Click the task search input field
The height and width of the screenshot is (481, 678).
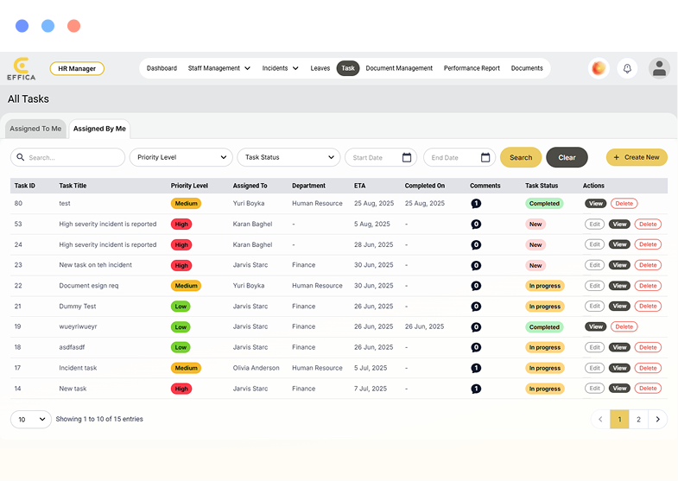[x=69, y=157]
